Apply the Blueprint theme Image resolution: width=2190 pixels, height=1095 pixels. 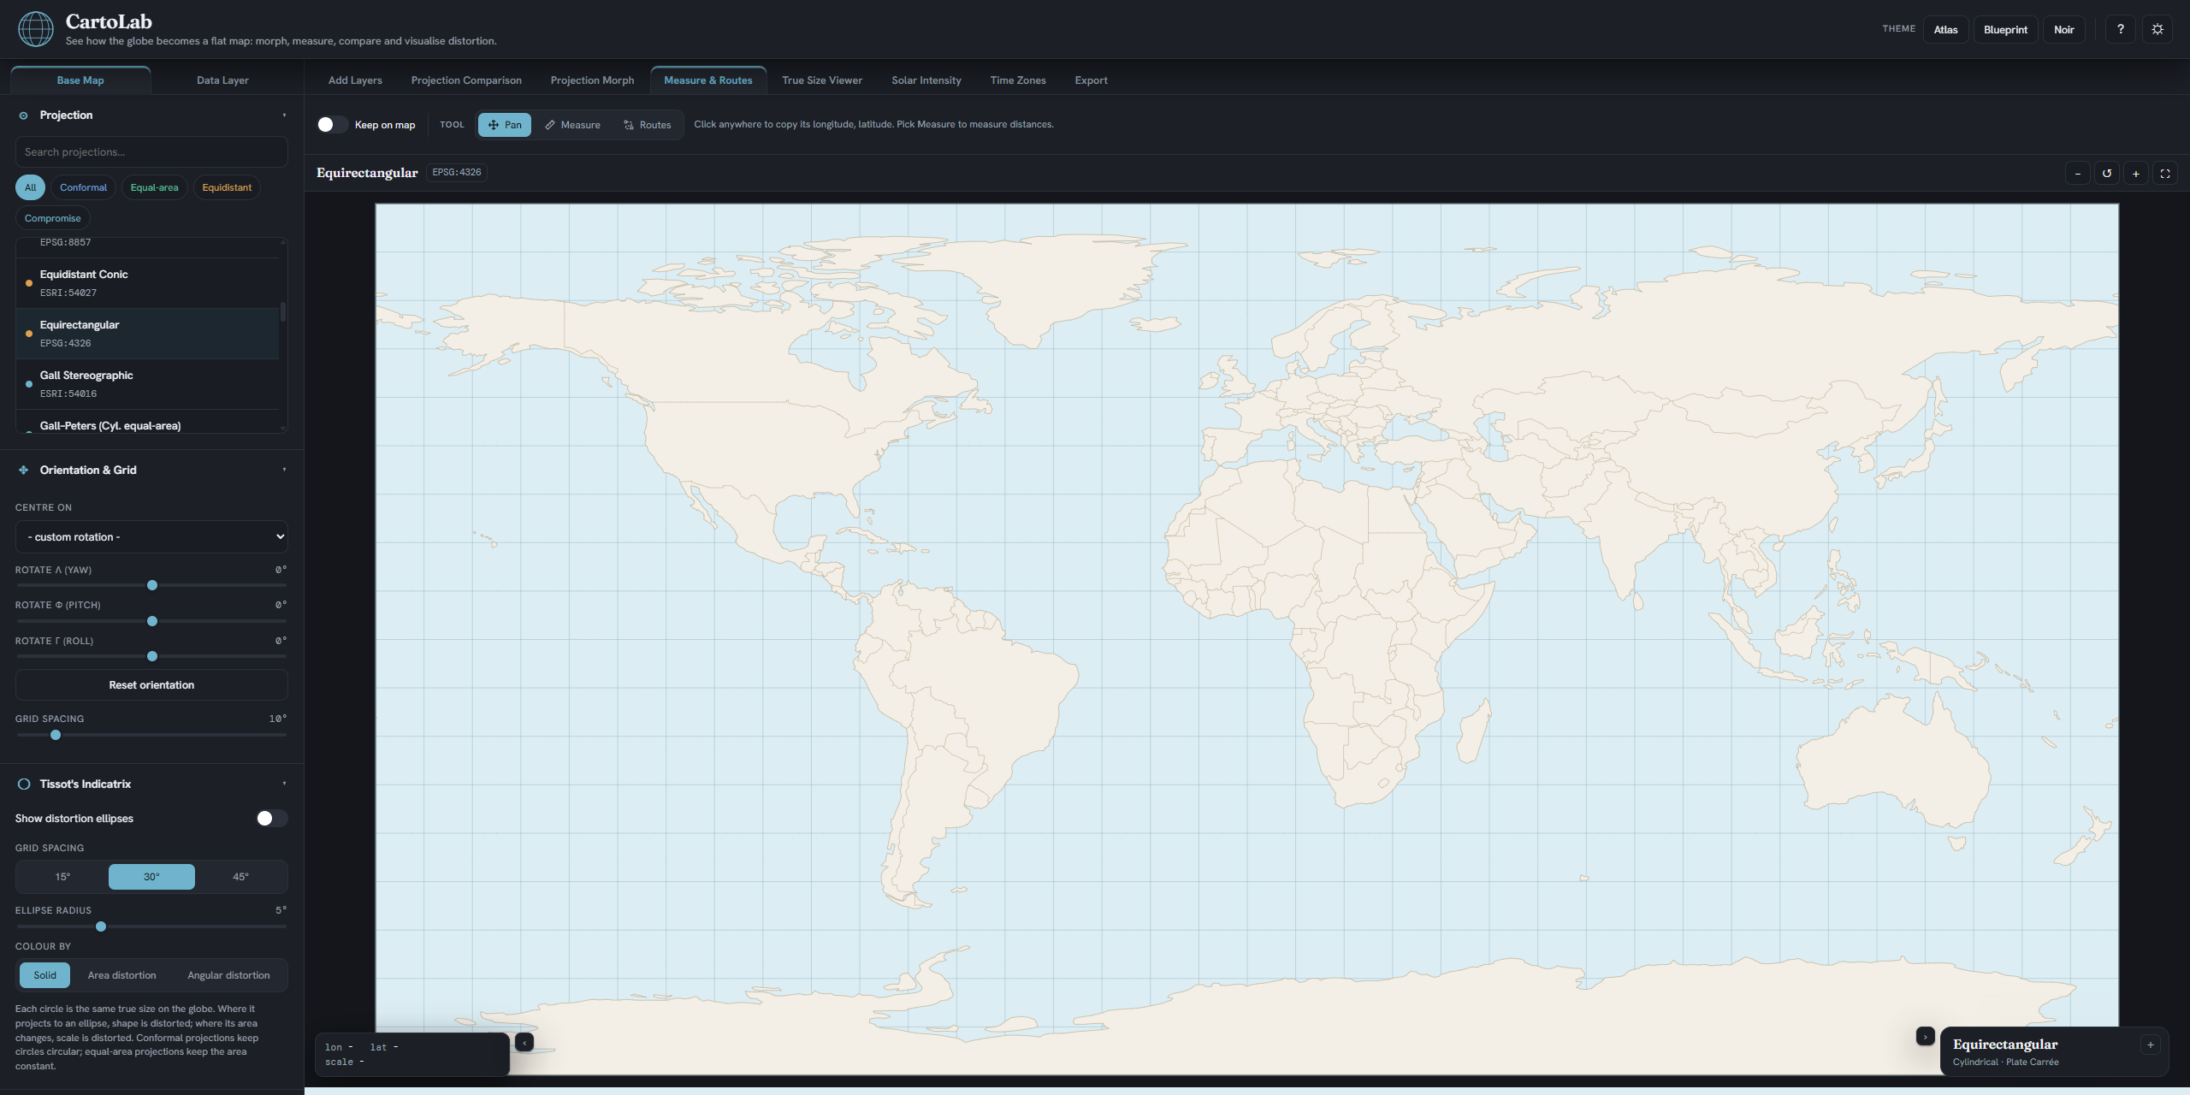coord(2005,29)
